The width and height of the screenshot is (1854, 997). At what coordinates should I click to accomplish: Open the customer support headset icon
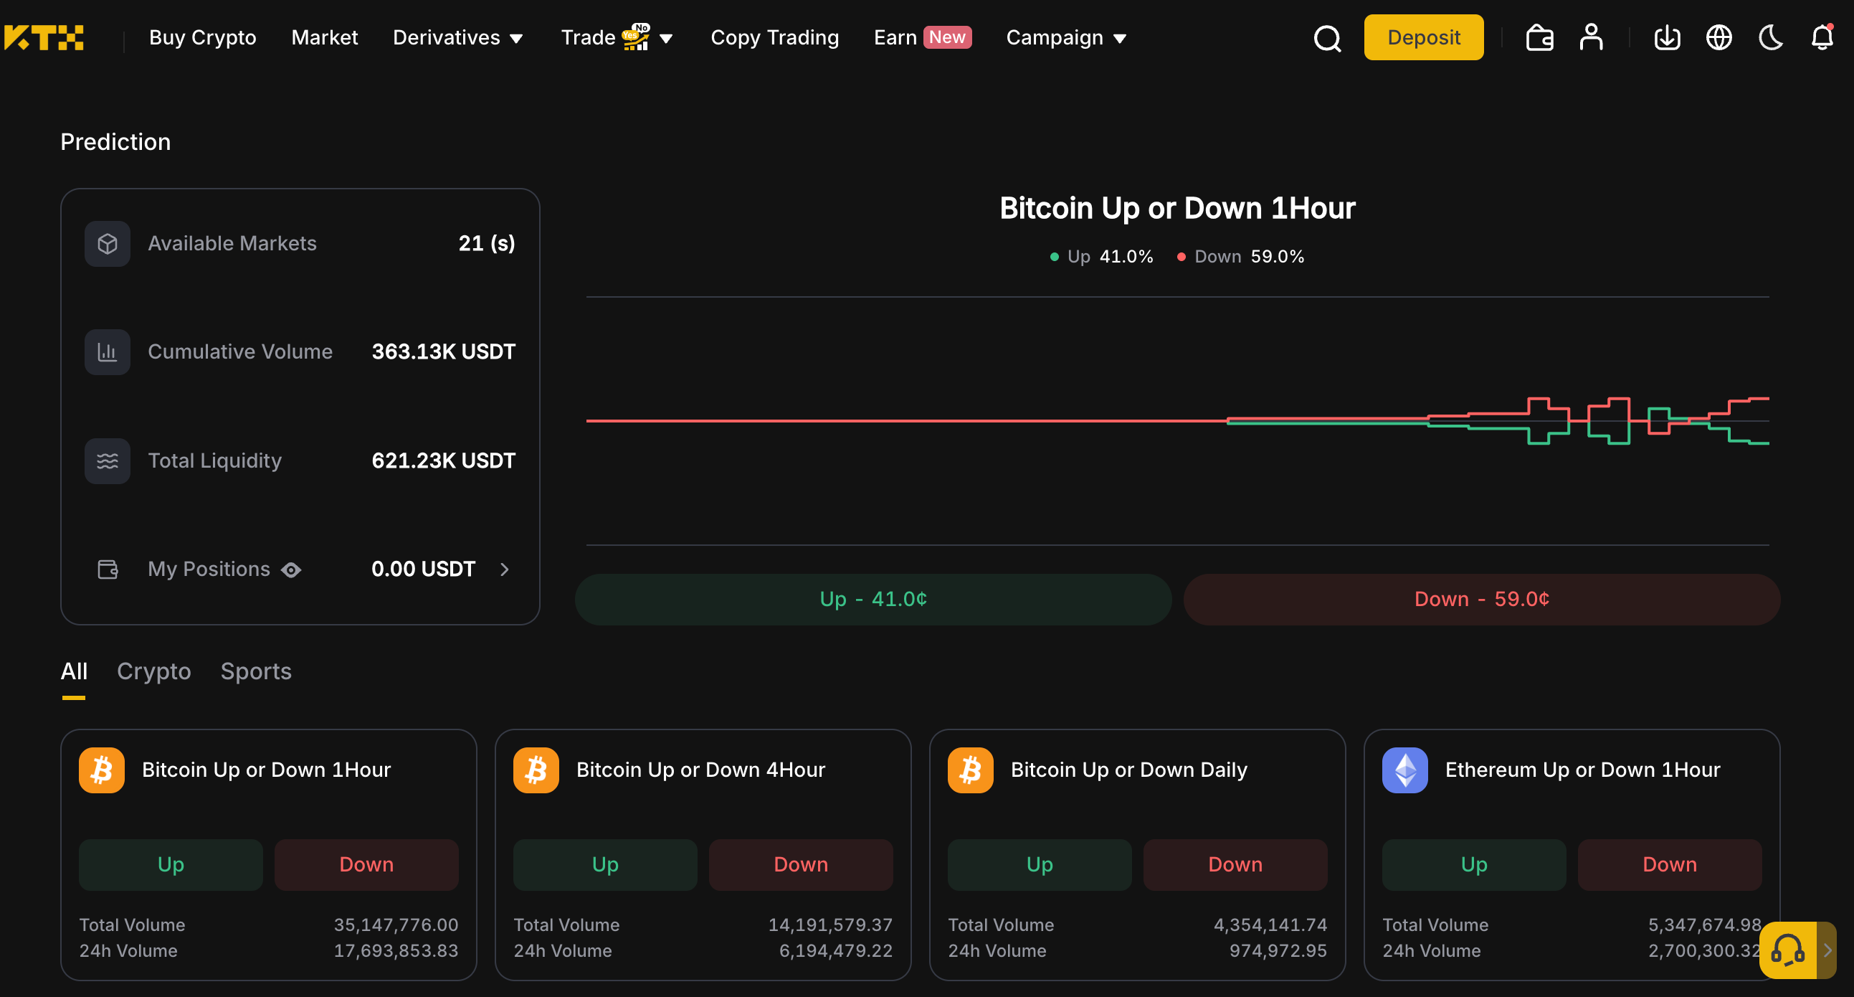pos(1788,950)
